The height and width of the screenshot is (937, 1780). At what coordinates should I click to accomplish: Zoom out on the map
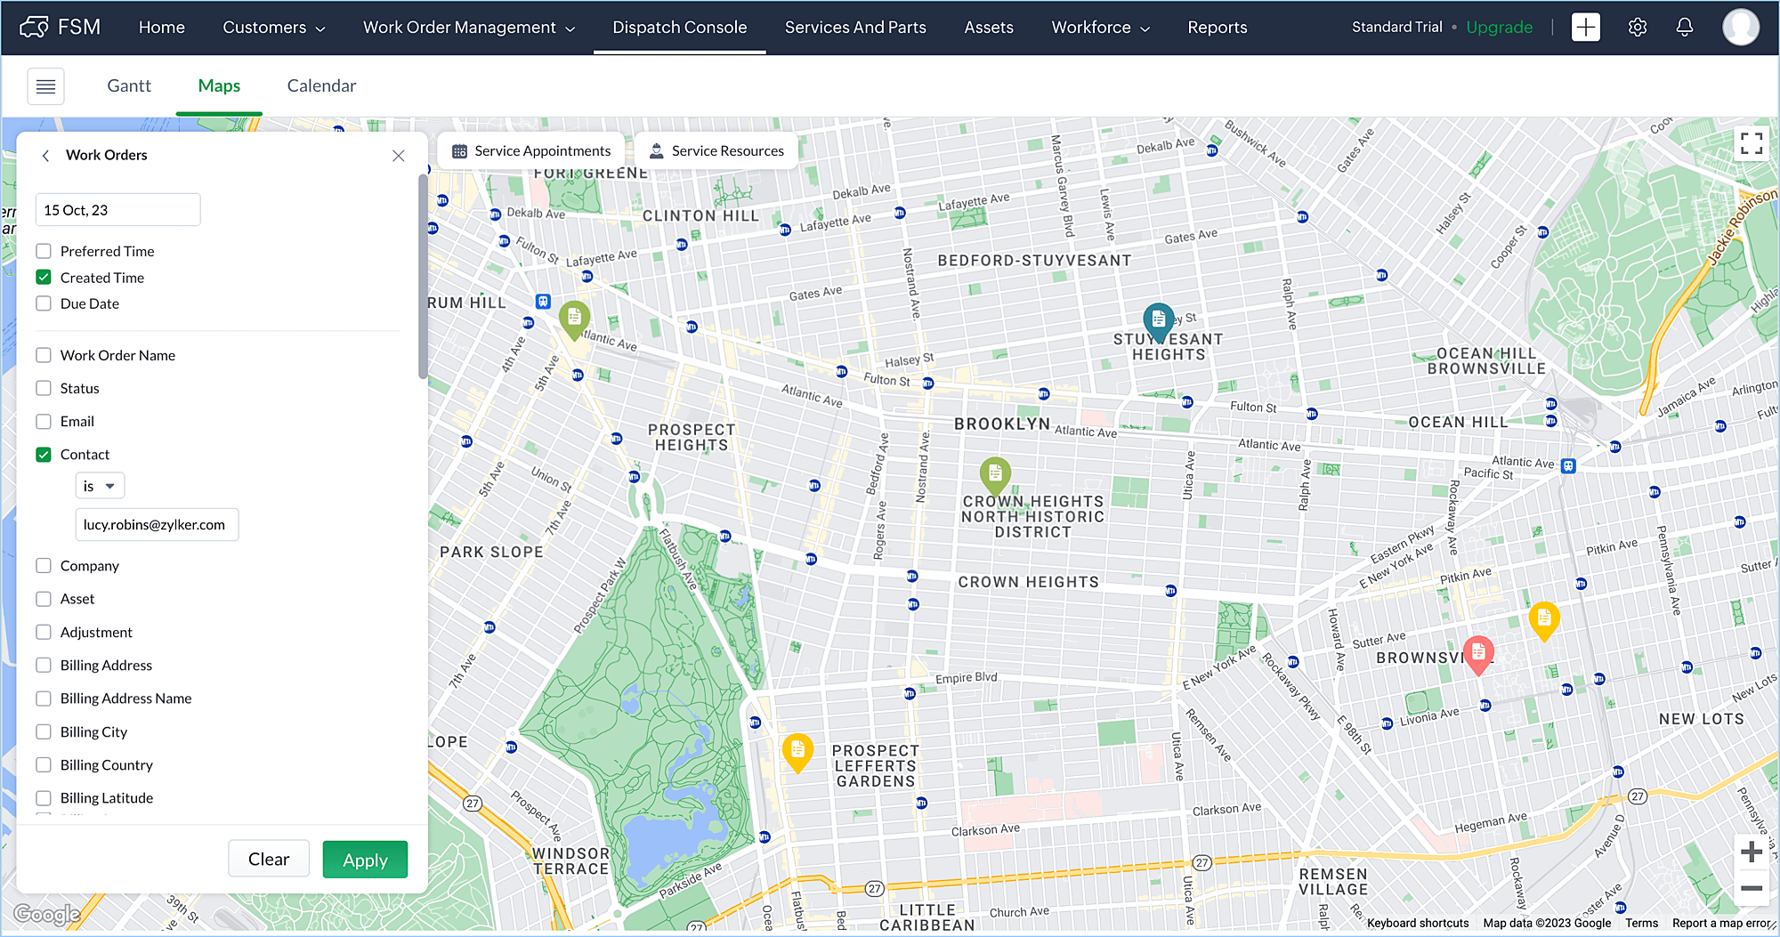tap(1752, 888)
